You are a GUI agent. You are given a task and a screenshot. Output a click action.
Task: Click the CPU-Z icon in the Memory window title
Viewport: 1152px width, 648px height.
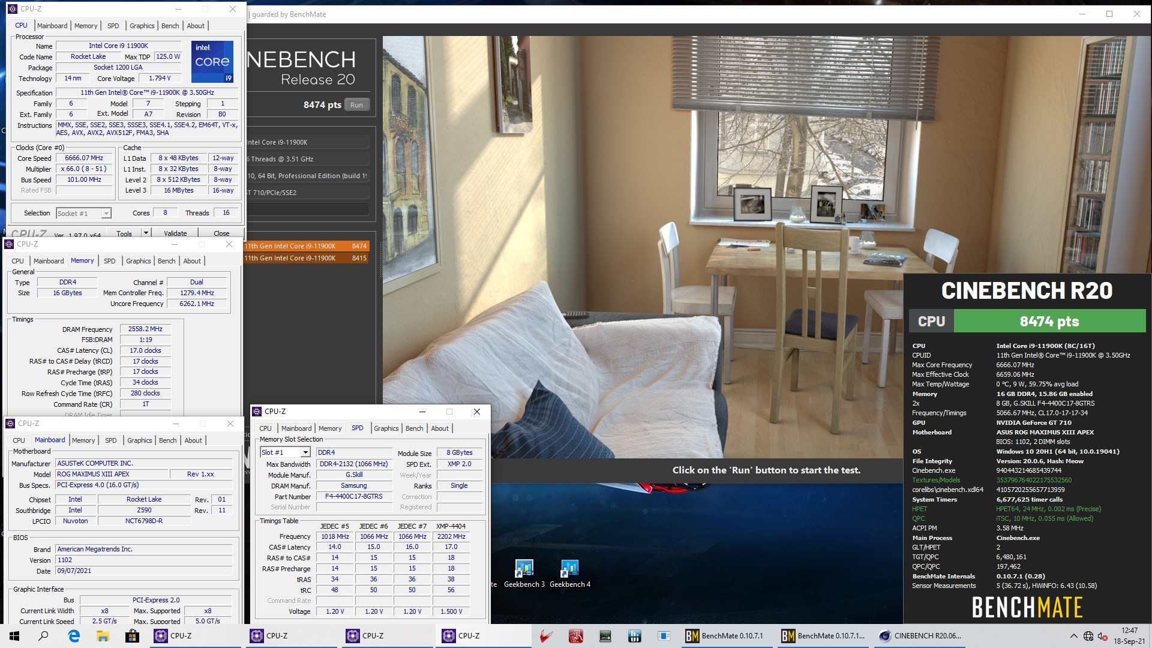coord(10,244)
